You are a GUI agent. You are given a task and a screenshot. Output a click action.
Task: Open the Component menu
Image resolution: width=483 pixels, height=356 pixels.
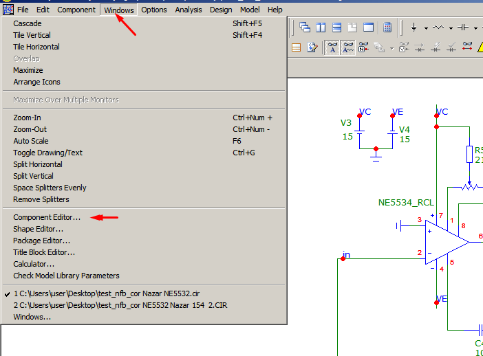point(76,10)
